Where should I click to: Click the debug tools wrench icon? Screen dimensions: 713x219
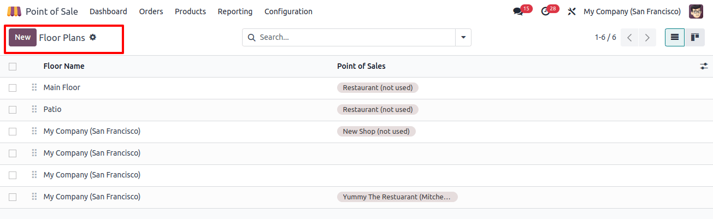[x=572, y=11]
